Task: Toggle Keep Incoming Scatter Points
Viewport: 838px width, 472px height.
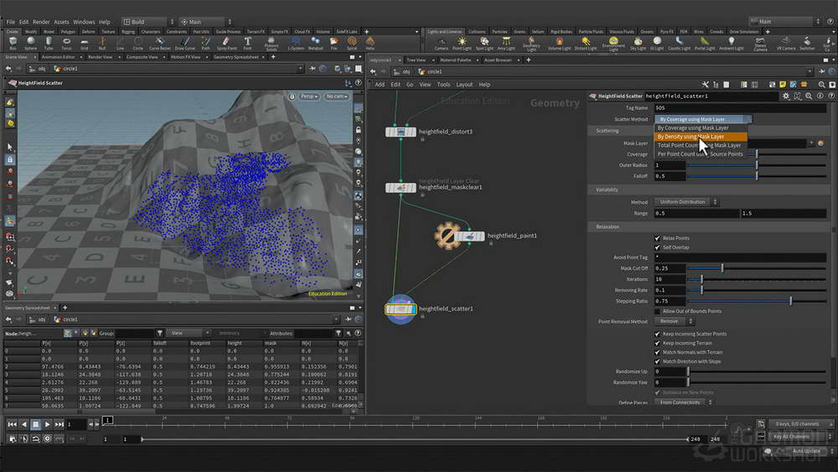Action: [x=657, y=334]
